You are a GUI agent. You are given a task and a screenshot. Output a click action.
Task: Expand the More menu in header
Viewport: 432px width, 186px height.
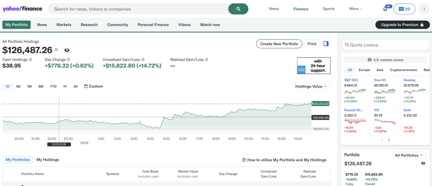(x=355, y=9)
